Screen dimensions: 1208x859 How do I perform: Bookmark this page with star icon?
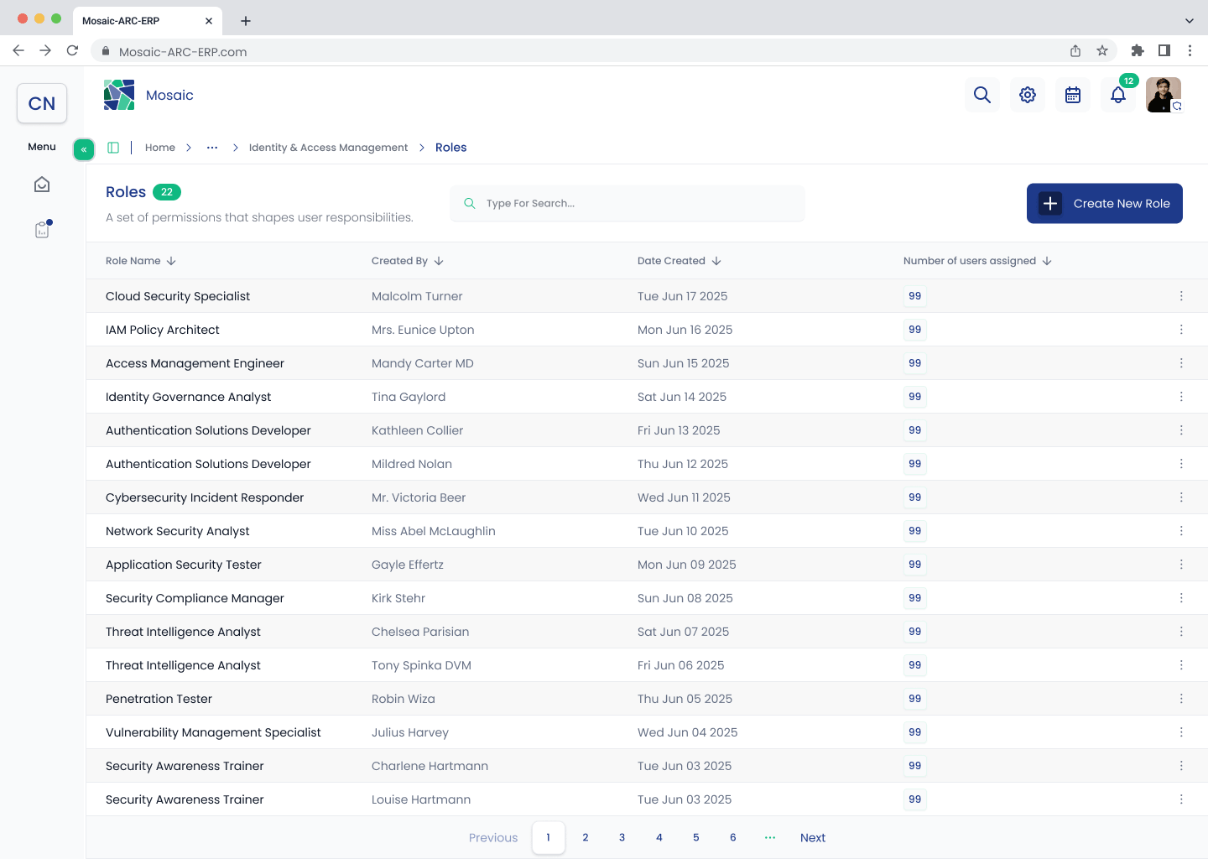1102,51
